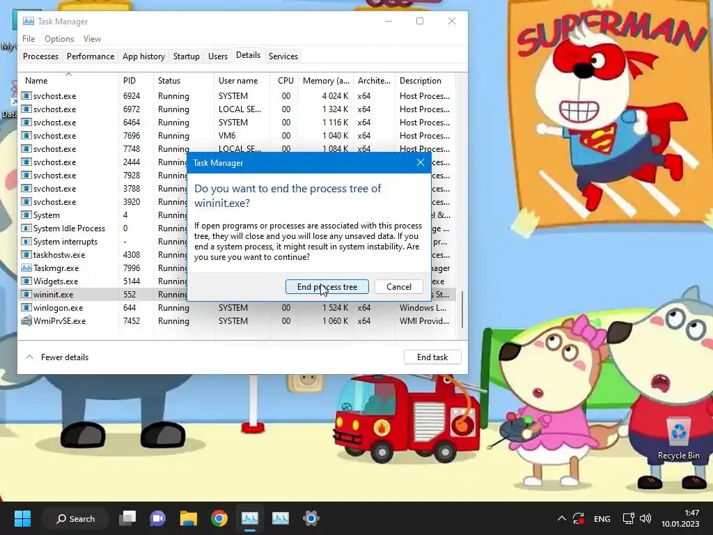Open the View menu
Viewport: 713px width, 535px height.
coord(92,39)
